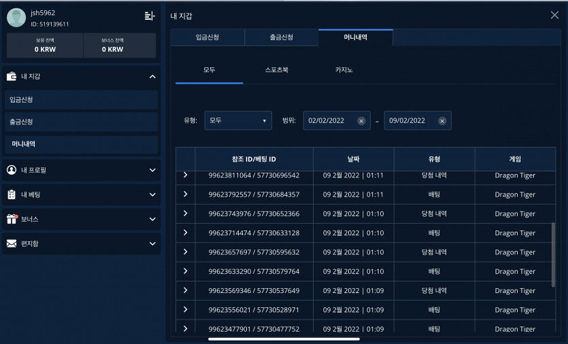Image resolution: width=568 pixels, height=344 pixels.
Task: Click 배팅 in row 99623633290
Action: [434, 271]
